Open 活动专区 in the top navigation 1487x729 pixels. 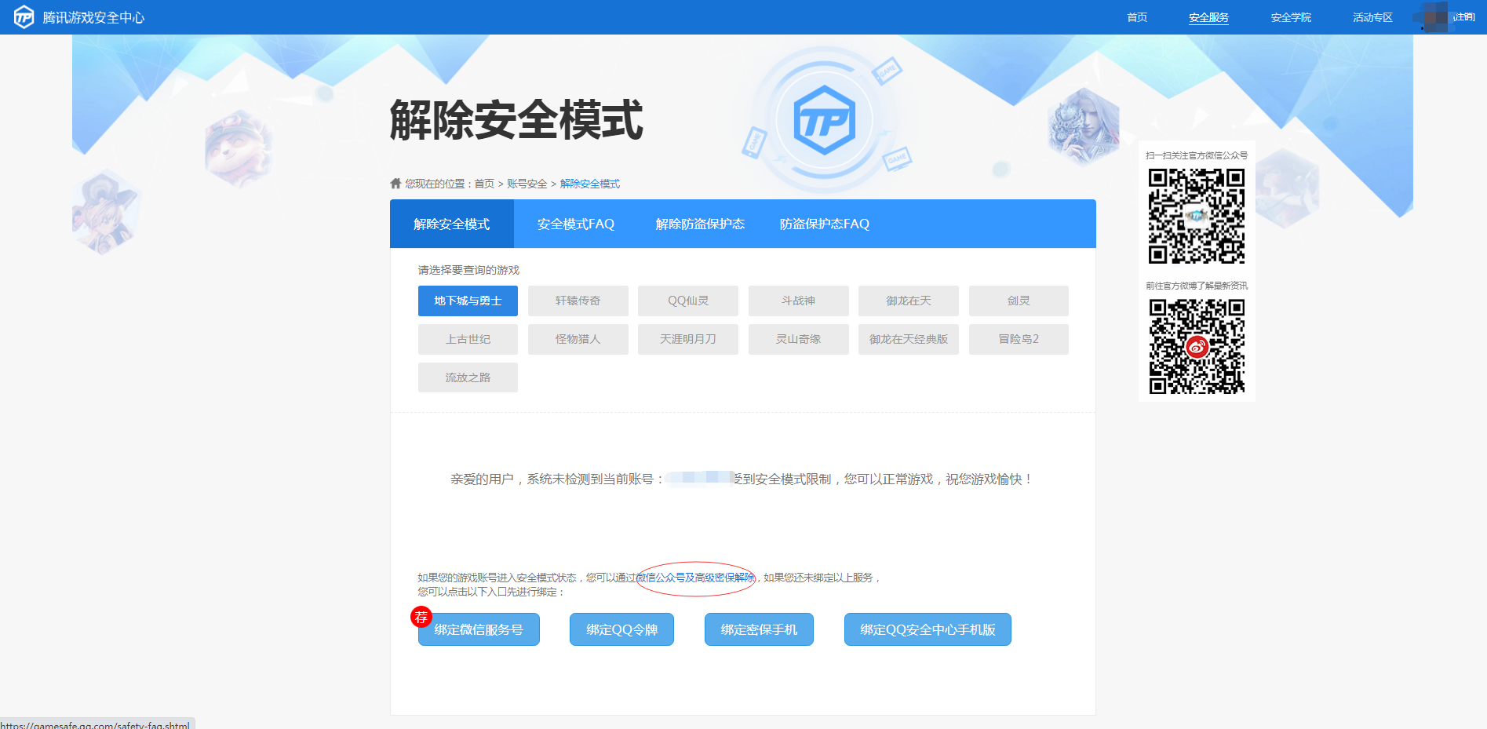(x=1372, y=17)
